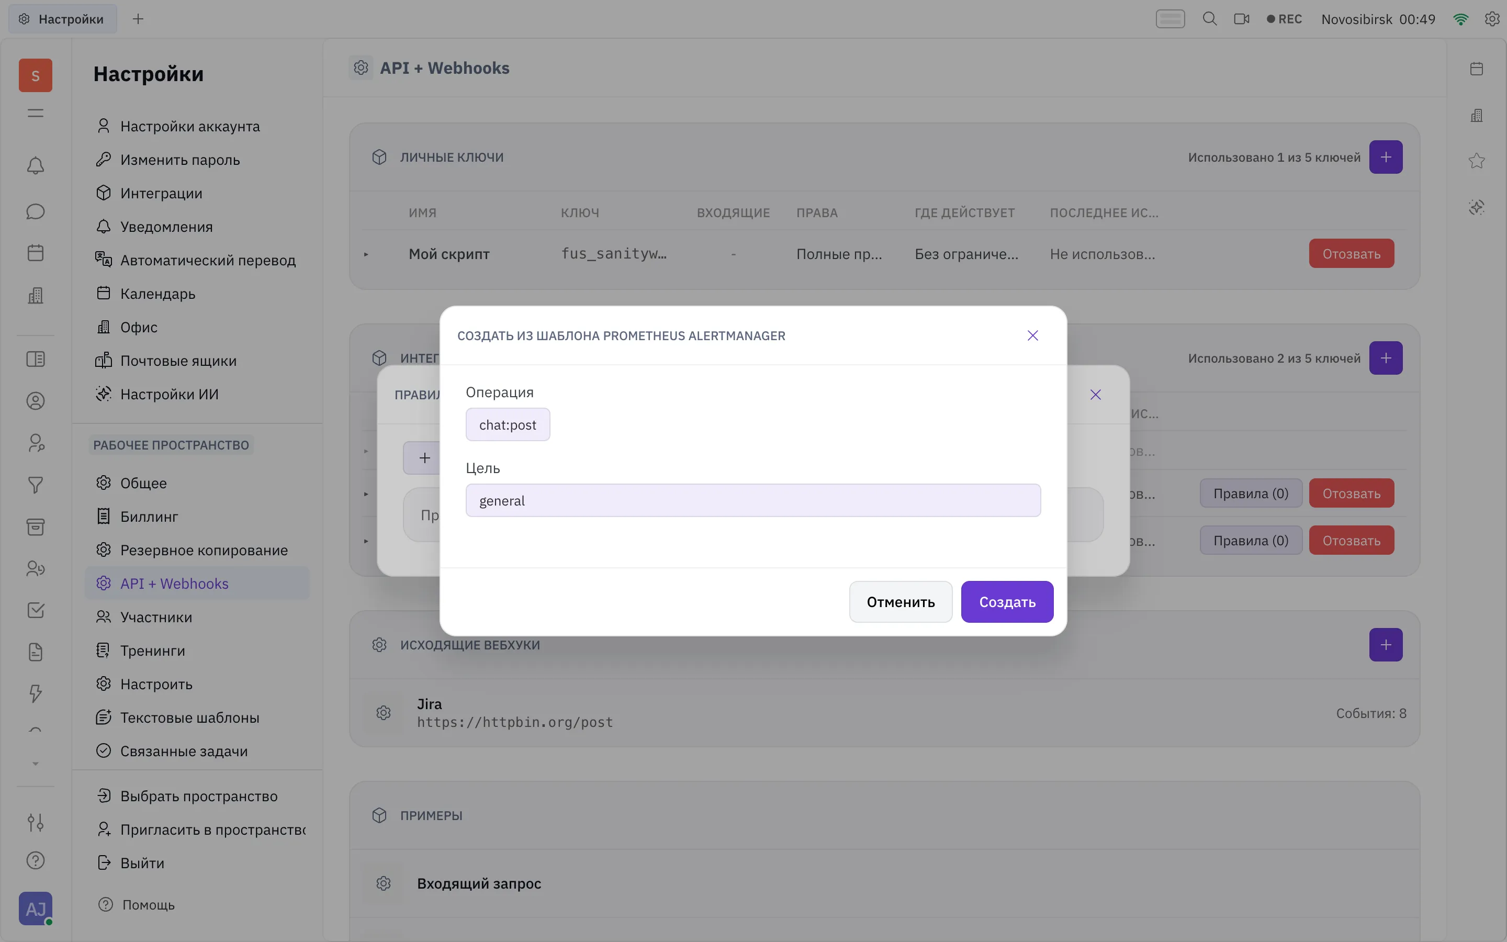Open Уведомления settings
The image size is (1507, 942).
point(197,227)
